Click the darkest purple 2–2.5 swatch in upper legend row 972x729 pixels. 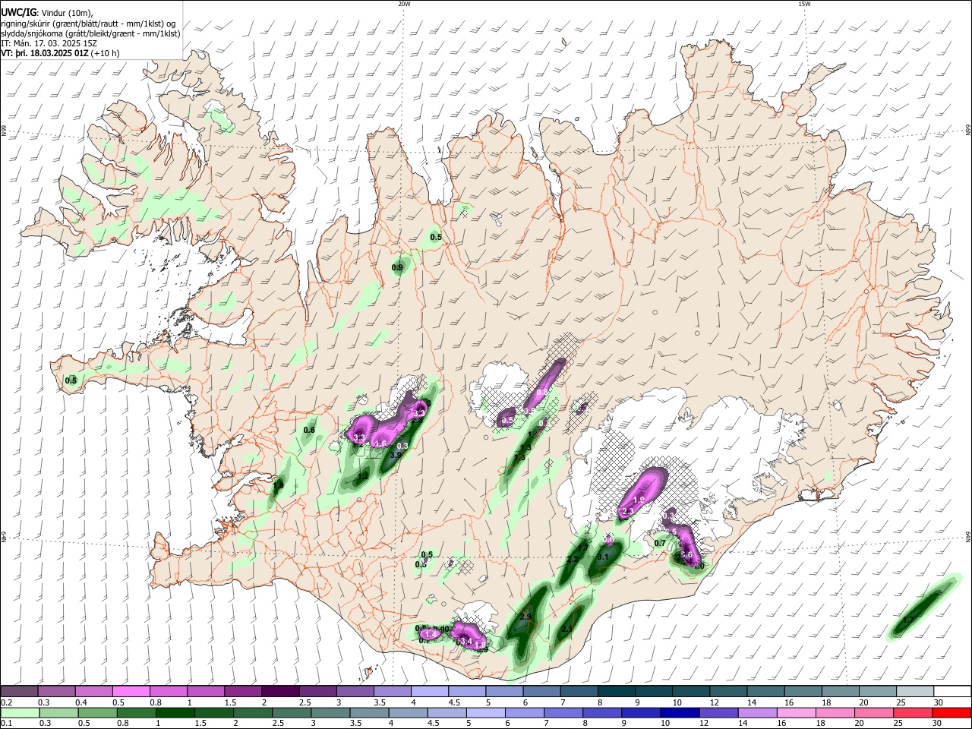[279, 691]
